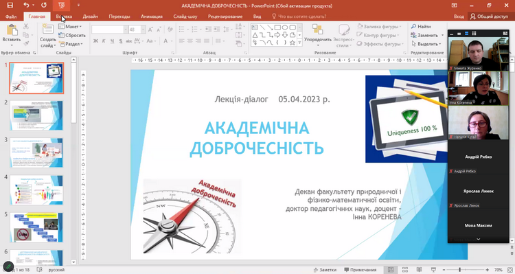Click the Заменить replace button
515x274 pixels.
(427, 35)
